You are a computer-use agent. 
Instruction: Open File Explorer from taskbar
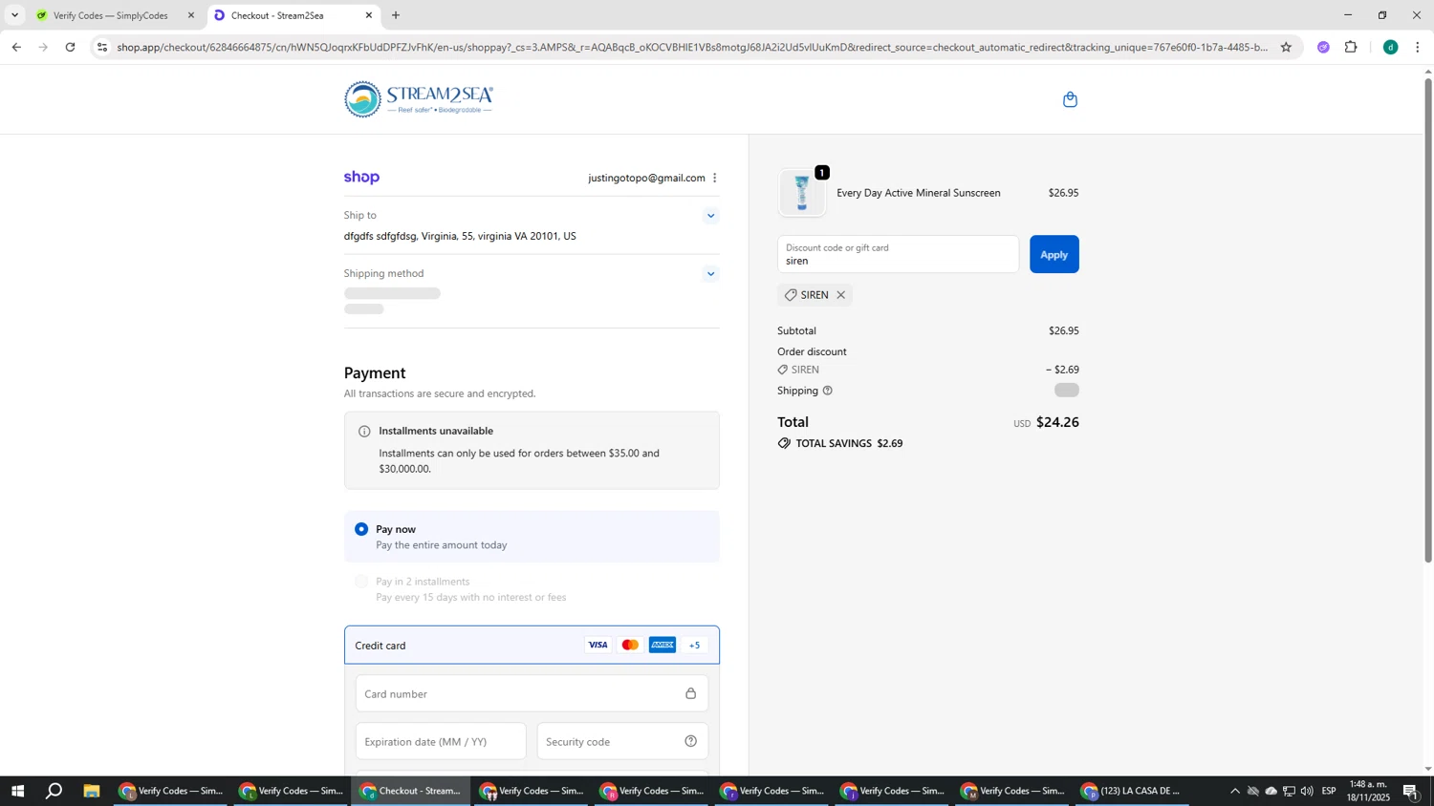(92, 791)
